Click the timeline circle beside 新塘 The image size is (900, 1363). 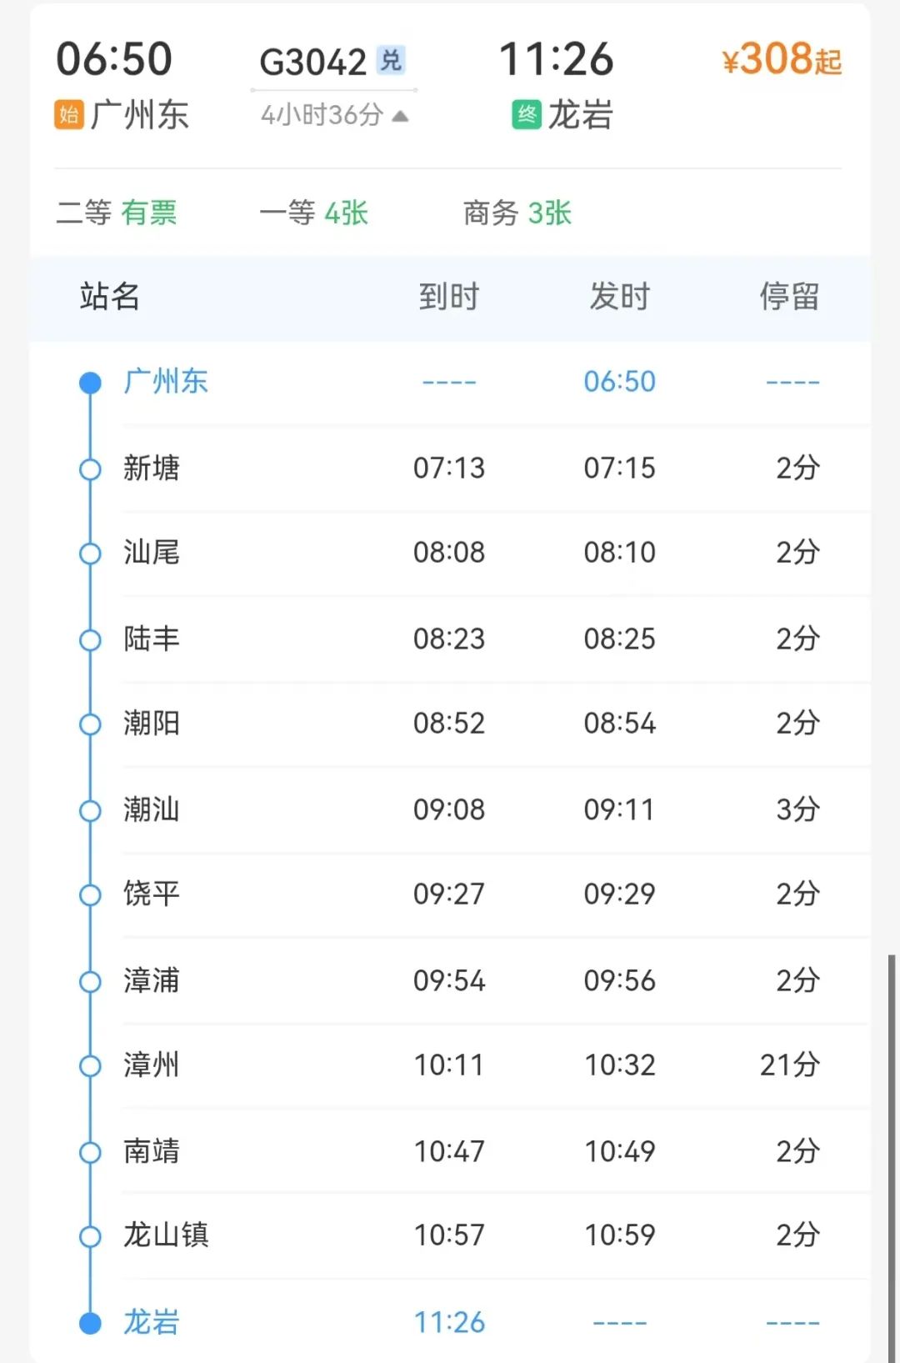(x=90, y=469)
